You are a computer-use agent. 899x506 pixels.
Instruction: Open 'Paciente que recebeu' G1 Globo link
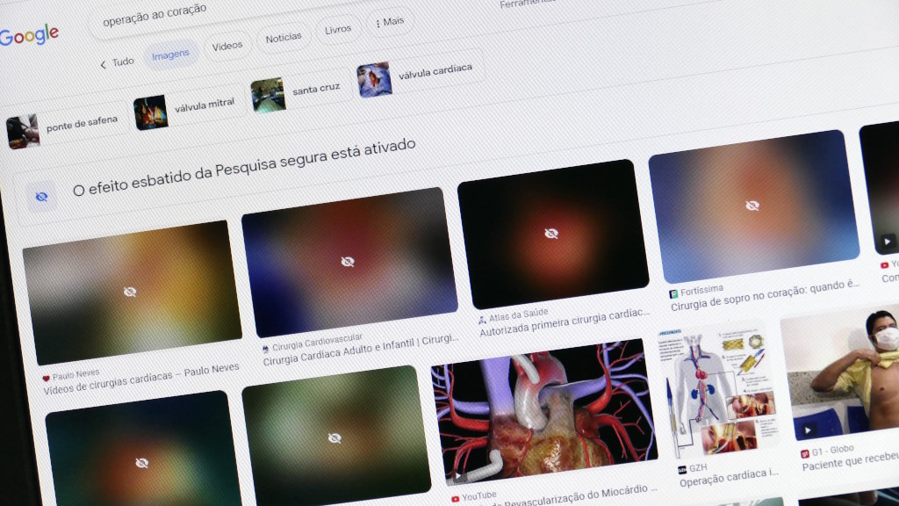850,460
